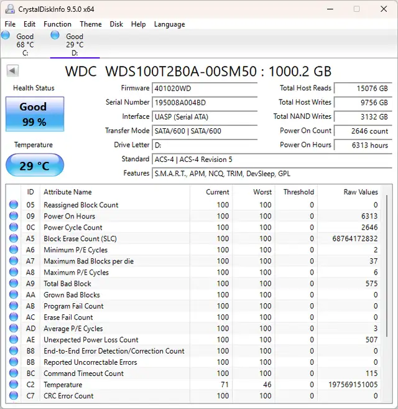398x409 pixels.
Task: Switch to C: drive tab at 68 °C
Action: point(25,44)
